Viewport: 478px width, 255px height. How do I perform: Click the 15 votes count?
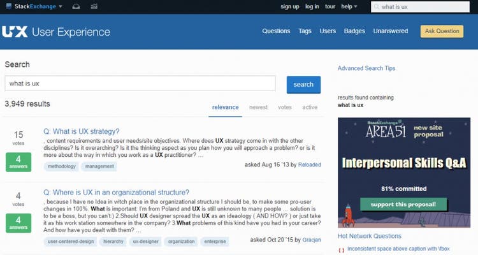click(x=18, y=138)
